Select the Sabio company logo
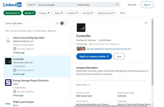Viewport: 164px width, 107px height. coord(8,82)
